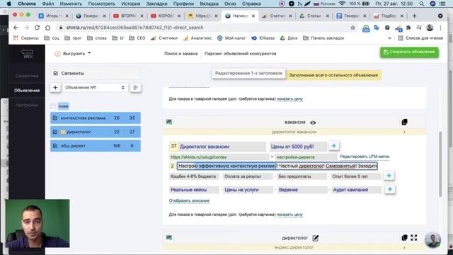The image size is (453, 255).
Task: Open Парсинг объявлений конкурентов
Action: point(240,54)
